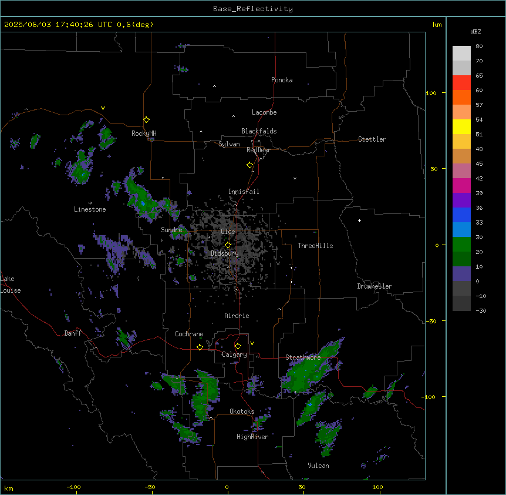Click the Lacombe city label

[x=264, y=112]
